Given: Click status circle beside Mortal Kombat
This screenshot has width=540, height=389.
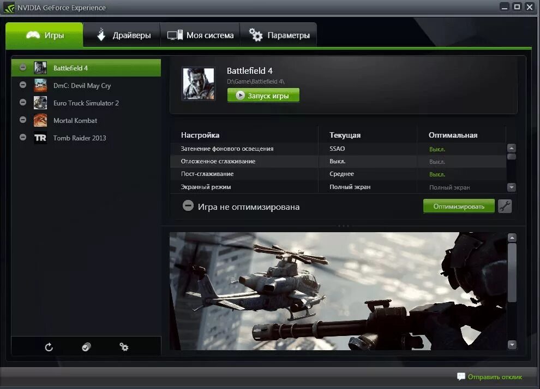Looking at the screenshot, I should pos(23,119).
